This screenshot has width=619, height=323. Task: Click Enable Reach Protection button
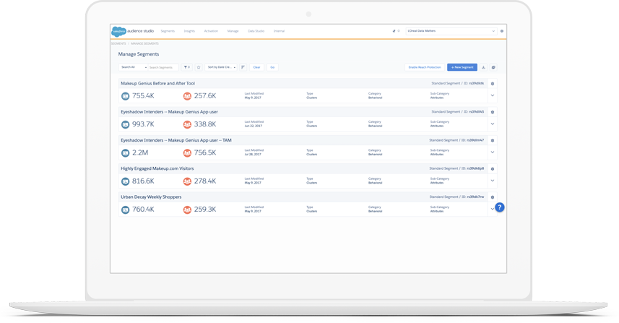tap(424, 67)
